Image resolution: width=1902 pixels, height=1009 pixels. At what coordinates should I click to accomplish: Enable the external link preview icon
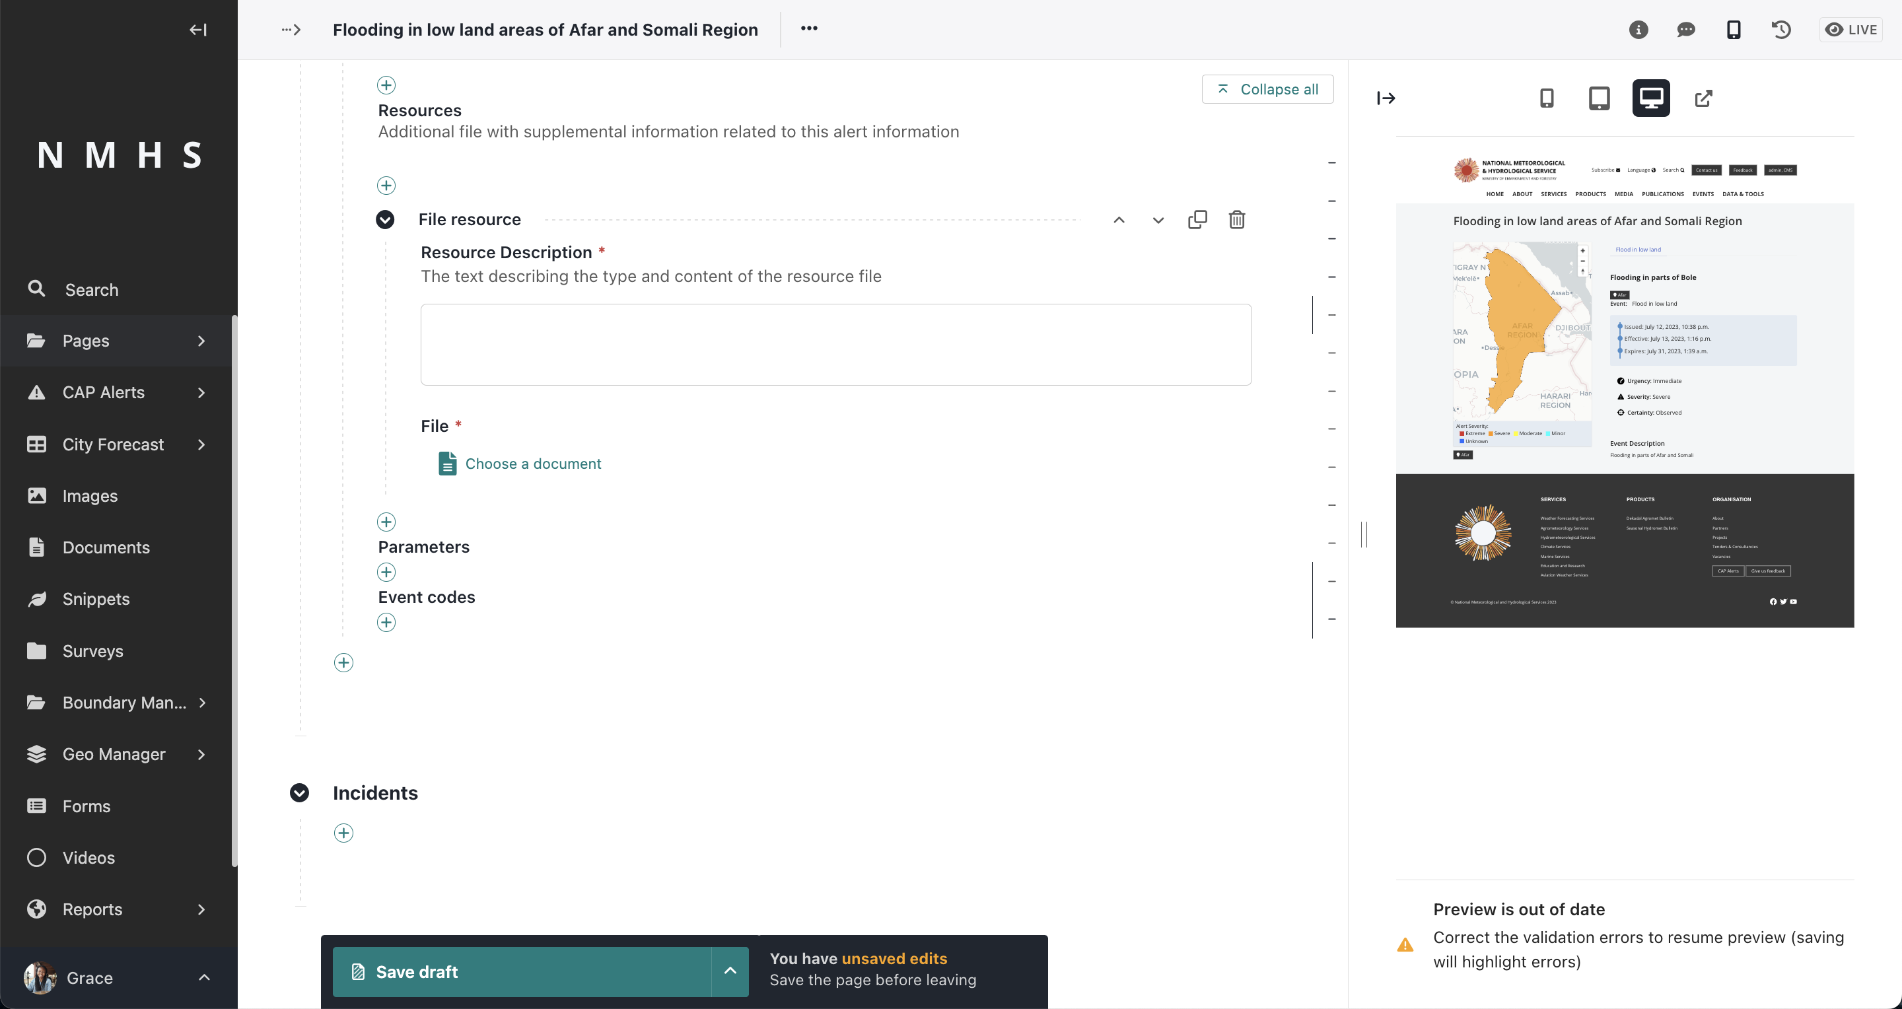click(x=1702, y=98)
